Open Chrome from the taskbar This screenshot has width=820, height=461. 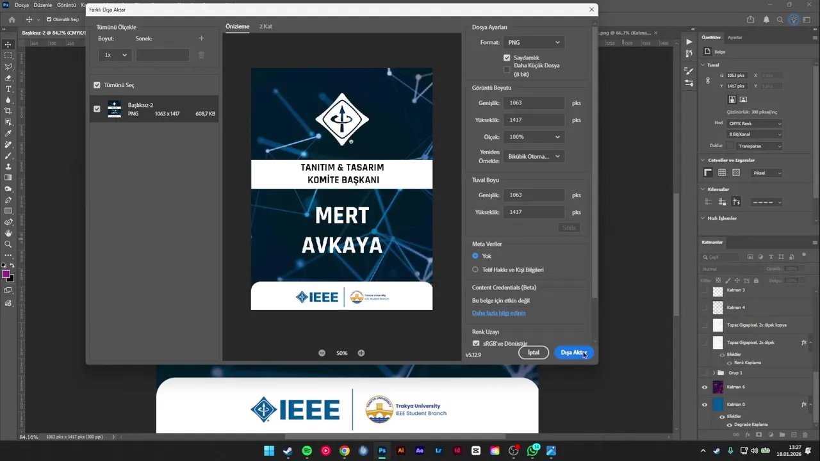pos(345,451)
